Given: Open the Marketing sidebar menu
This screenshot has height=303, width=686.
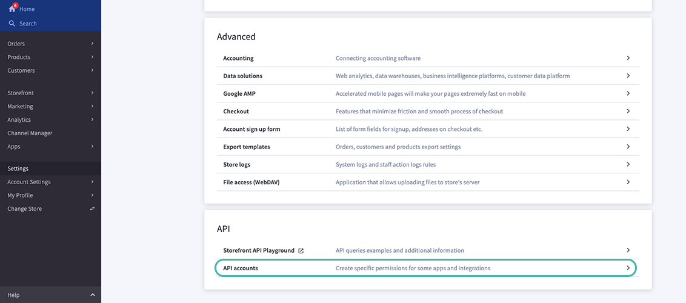Looking at the screenshot, I should pyautogui.click(x=21, y=107).
